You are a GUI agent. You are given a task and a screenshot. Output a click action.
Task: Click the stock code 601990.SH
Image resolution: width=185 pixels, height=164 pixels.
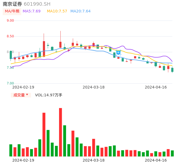tap(37, 4)
